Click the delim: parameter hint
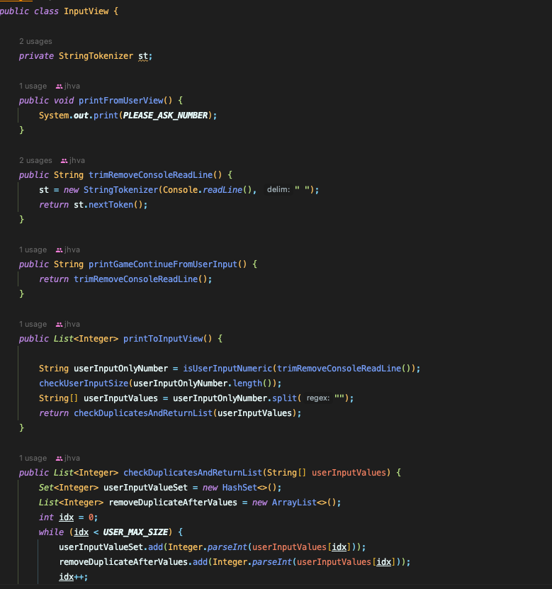This screenshot has width=552, height=589. point(278,190)
